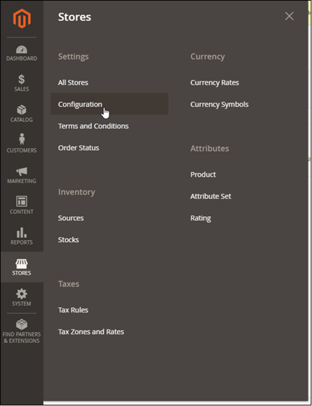Open the Sales dollar icon
This screenshot has height=406, width=312.
point(21,79)
